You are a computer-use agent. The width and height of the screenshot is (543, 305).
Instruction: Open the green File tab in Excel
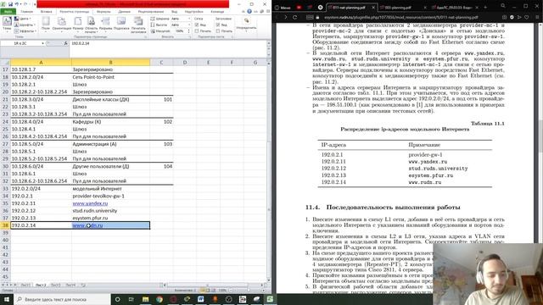coord(8,11)
